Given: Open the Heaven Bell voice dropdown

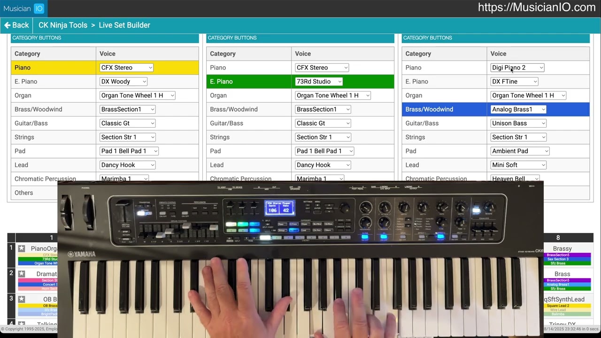Looking at the screenshot, I should tap(515, 179).
